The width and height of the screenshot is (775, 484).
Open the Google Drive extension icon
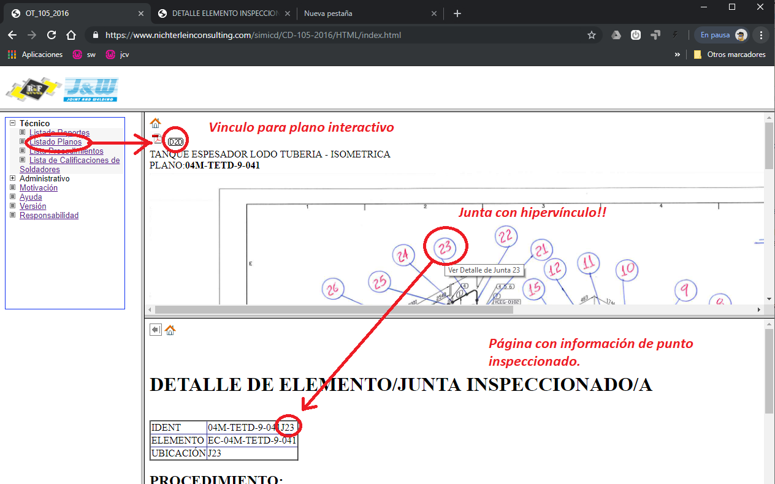(616, 35)
